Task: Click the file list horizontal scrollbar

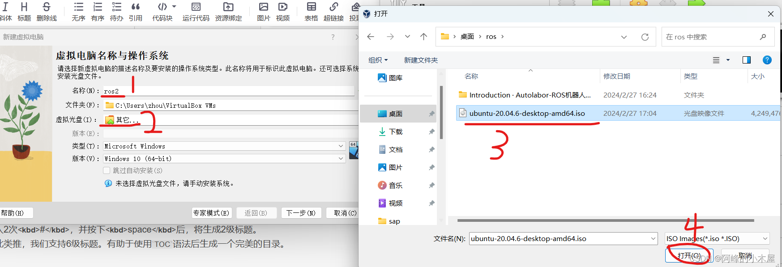Action: (606, 220)
